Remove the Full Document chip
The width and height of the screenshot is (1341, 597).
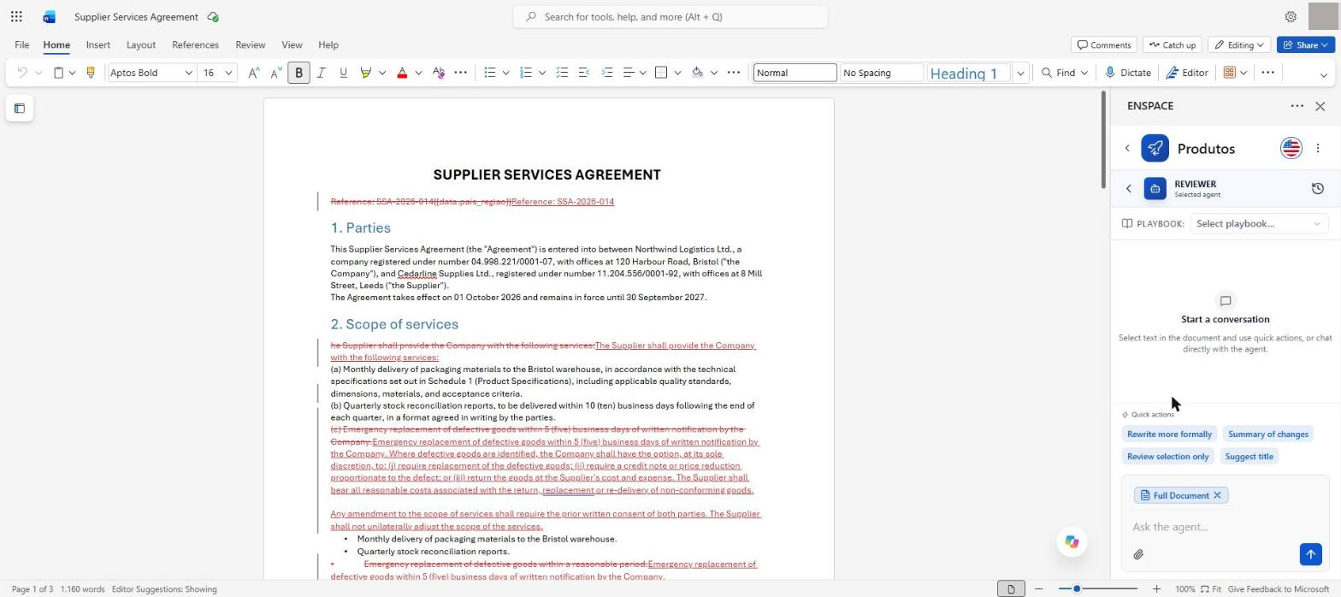1217,496
